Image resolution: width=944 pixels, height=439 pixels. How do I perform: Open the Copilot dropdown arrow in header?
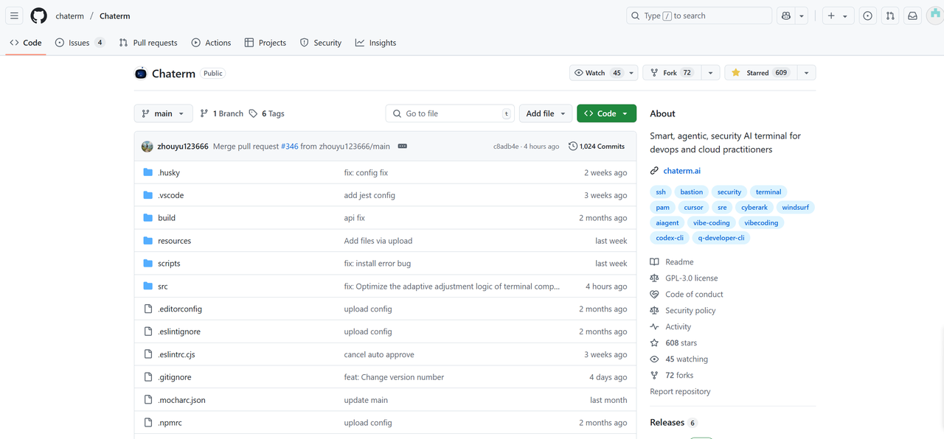802,15
